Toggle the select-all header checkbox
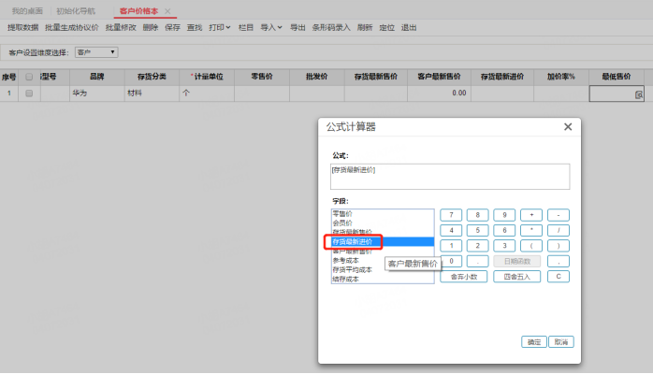This screenshot has height=374, width=653. [x=29, y=77]
